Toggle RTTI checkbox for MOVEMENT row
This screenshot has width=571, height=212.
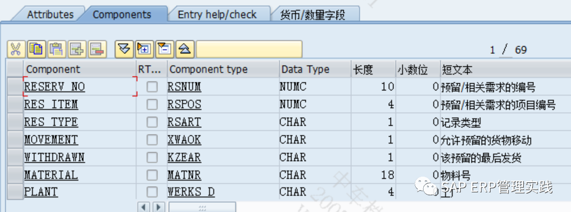(x=152, y=140)
